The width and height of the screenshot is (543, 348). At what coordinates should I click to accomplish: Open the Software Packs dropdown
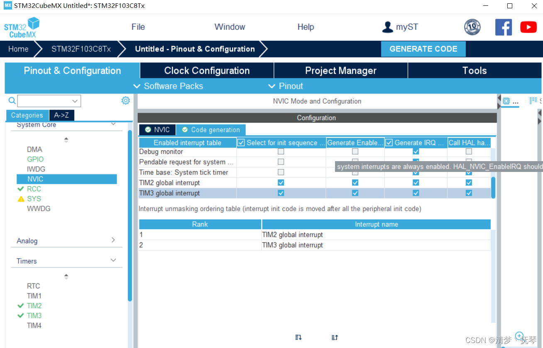coord(168,86)
